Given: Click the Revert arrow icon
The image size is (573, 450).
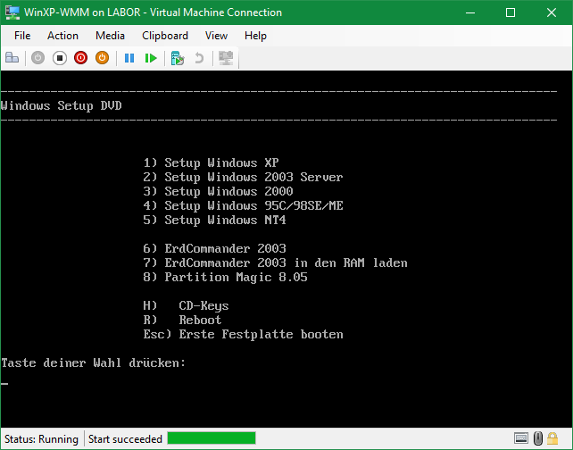Looking at the screenshot, I should (x=199, y=58).
